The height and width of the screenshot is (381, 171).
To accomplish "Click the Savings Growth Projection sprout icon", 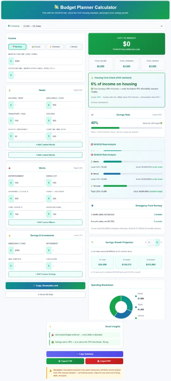I will click(92, 242).
